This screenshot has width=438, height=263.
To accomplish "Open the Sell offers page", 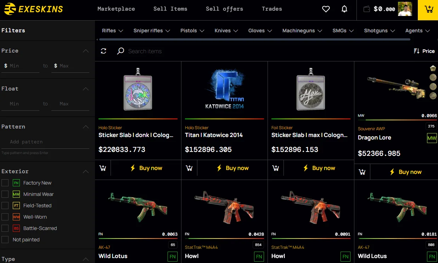I will coord(225,9).
